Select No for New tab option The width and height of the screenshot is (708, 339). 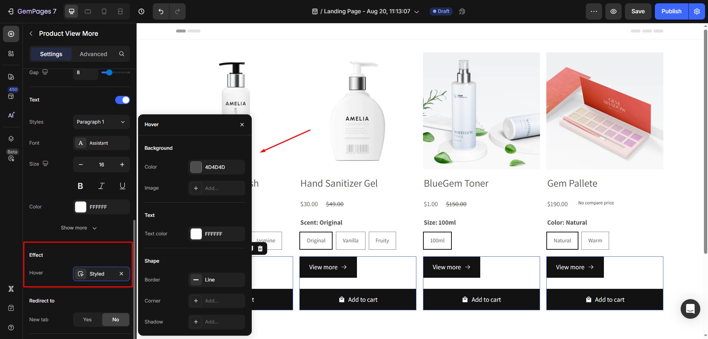[116, 319]
